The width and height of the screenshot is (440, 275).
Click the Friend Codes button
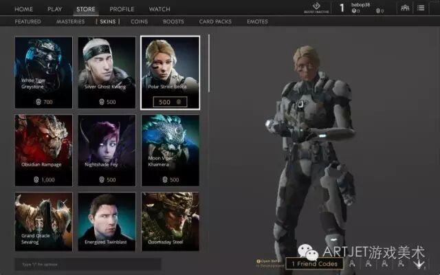(314, 263)
